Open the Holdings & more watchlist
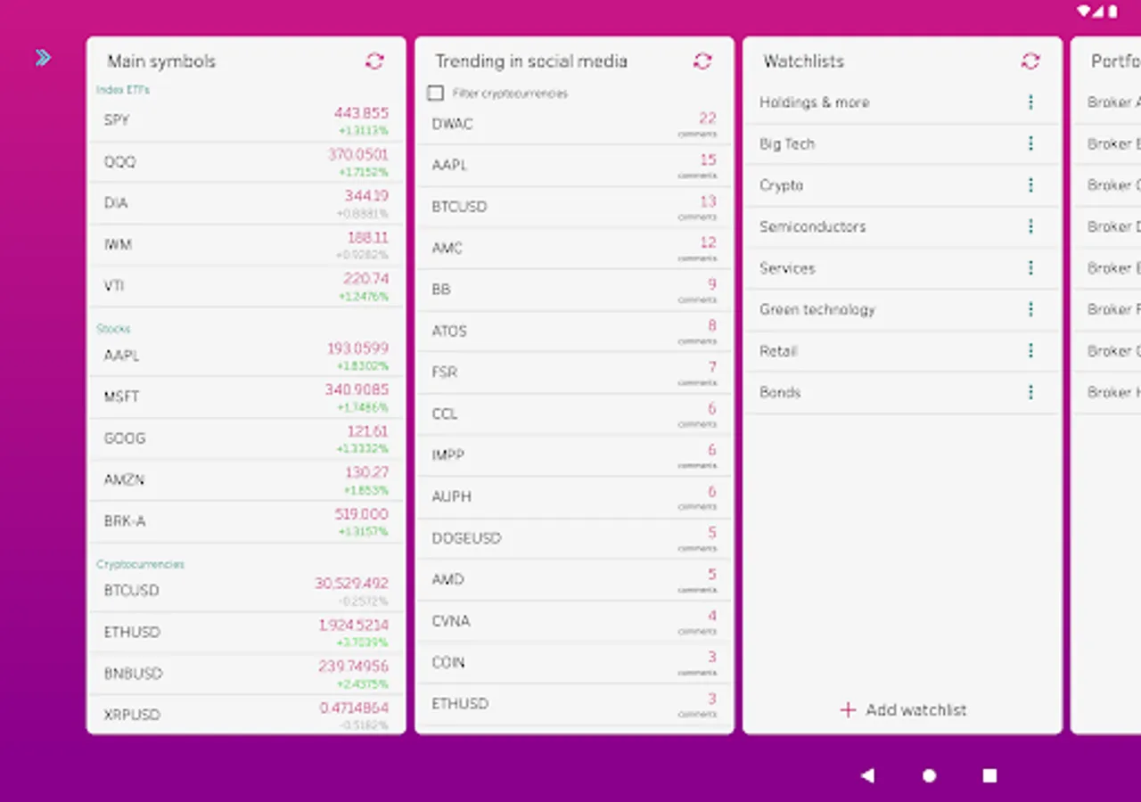The width and height of the screenshot is (1141, 802). [902, 102]
